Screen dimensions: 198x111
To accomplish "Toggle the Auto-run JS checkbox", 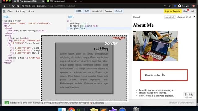I will pos(190,17).
